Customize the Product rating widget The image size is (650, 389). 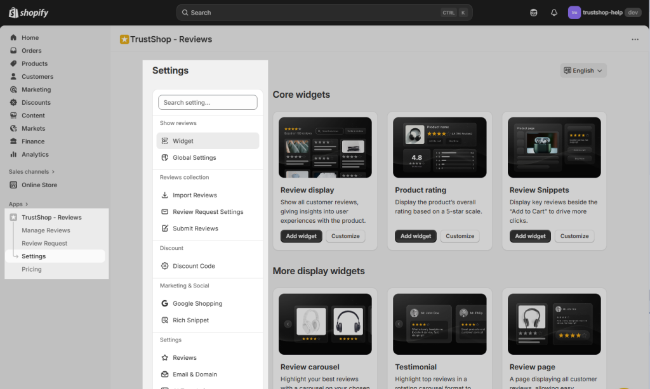pyautogui.click(x=460, y=236)
